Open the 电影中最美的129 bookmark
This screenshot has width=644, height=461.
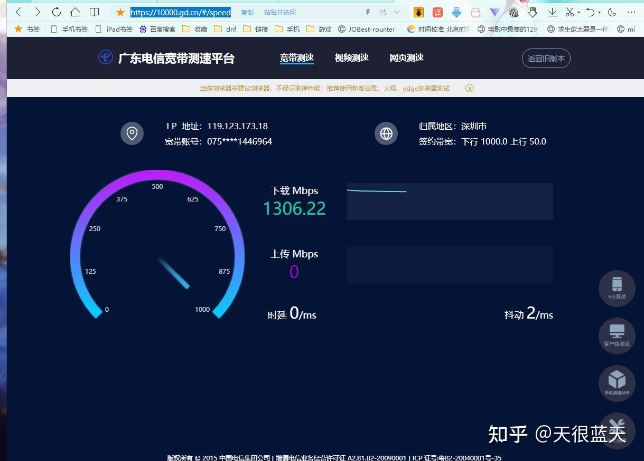pos(507,30)
